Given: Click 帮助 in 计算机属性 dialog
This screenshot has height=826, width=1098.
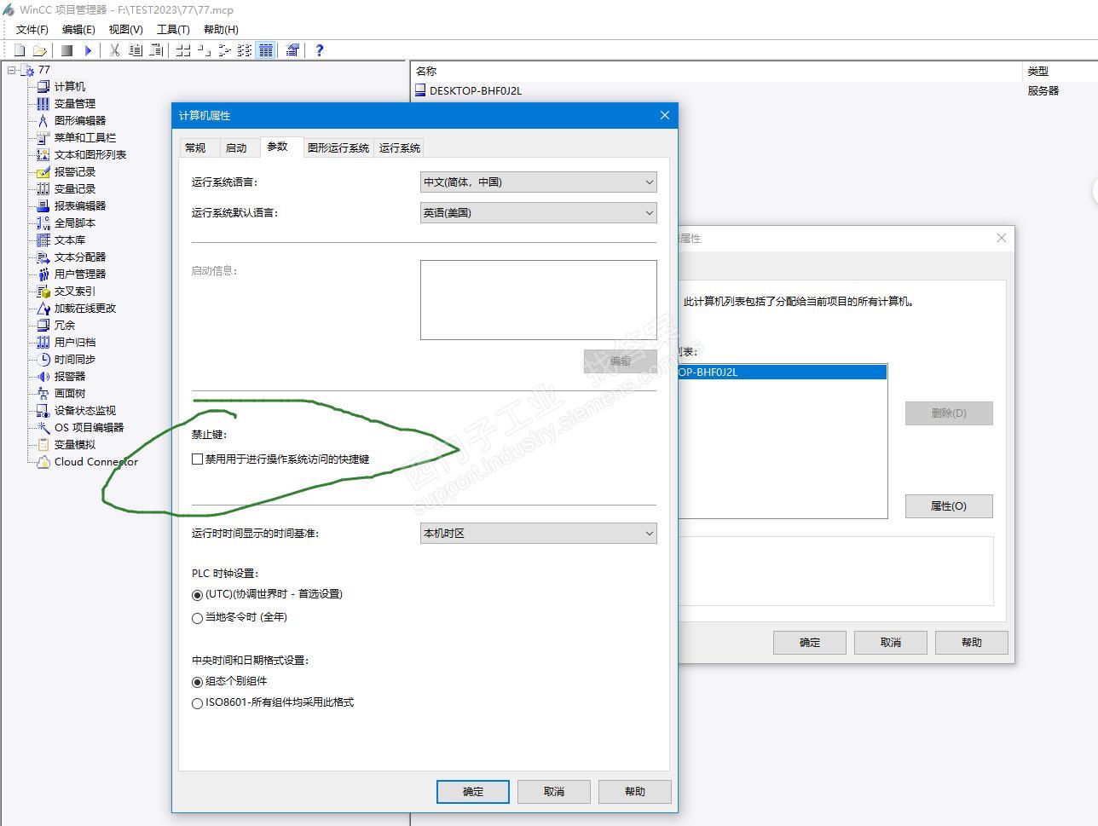Looking at the screenshot, I should [x=635, y=791].
